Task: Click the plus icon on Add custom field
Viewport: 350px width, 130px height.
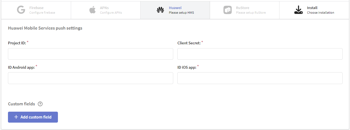Action: pyautogui.click(x=16, y=117)
